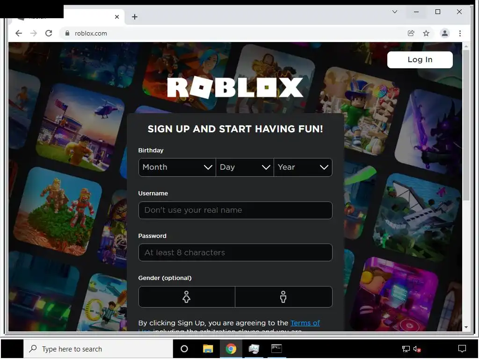Open a new tab with plus button
Viewport: 479px width, 359px height.
pos(135,17)
